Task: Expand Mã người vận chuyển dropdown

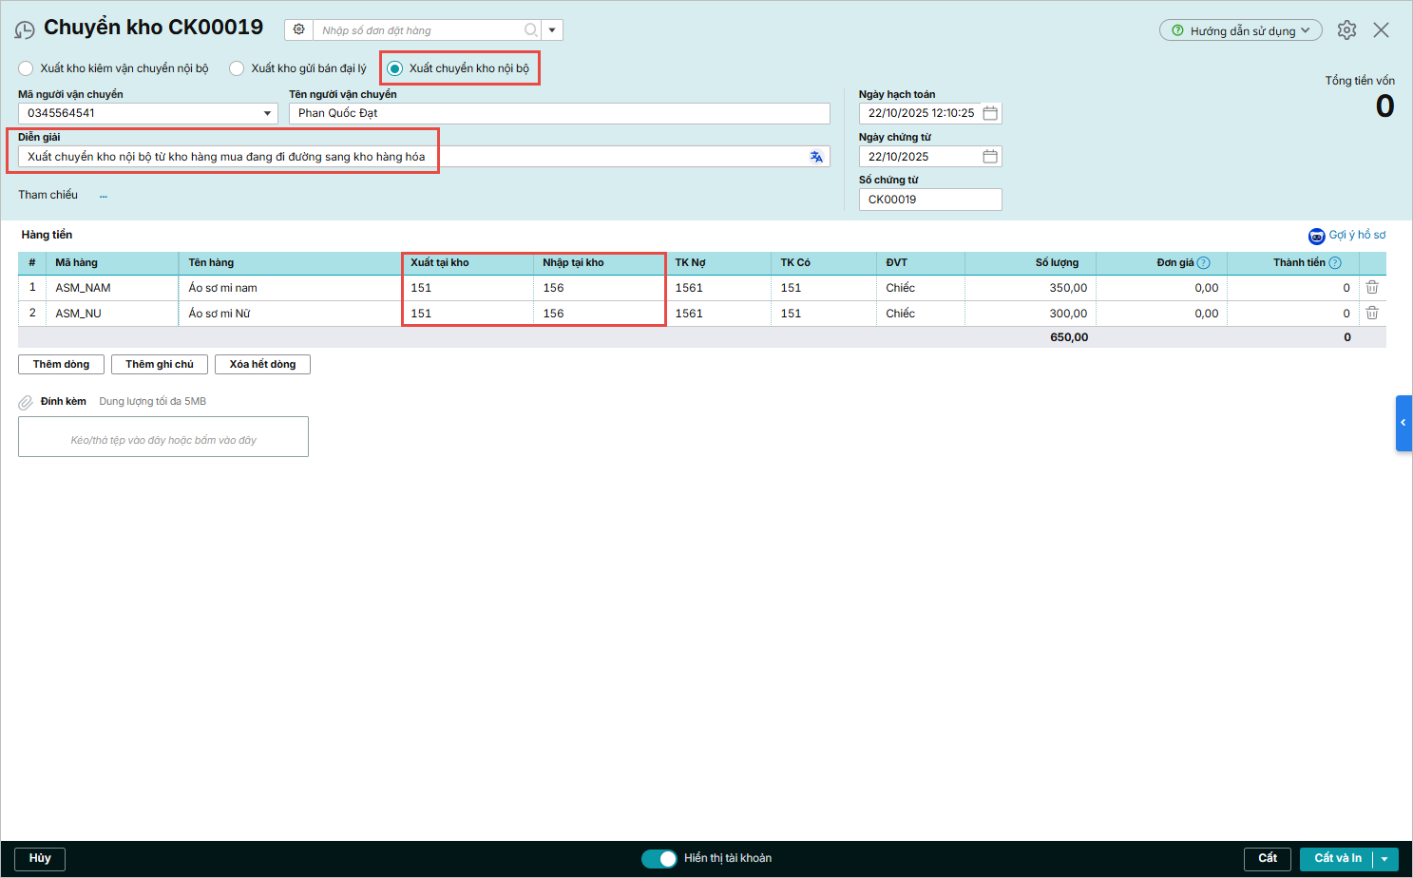Action: 267,114
